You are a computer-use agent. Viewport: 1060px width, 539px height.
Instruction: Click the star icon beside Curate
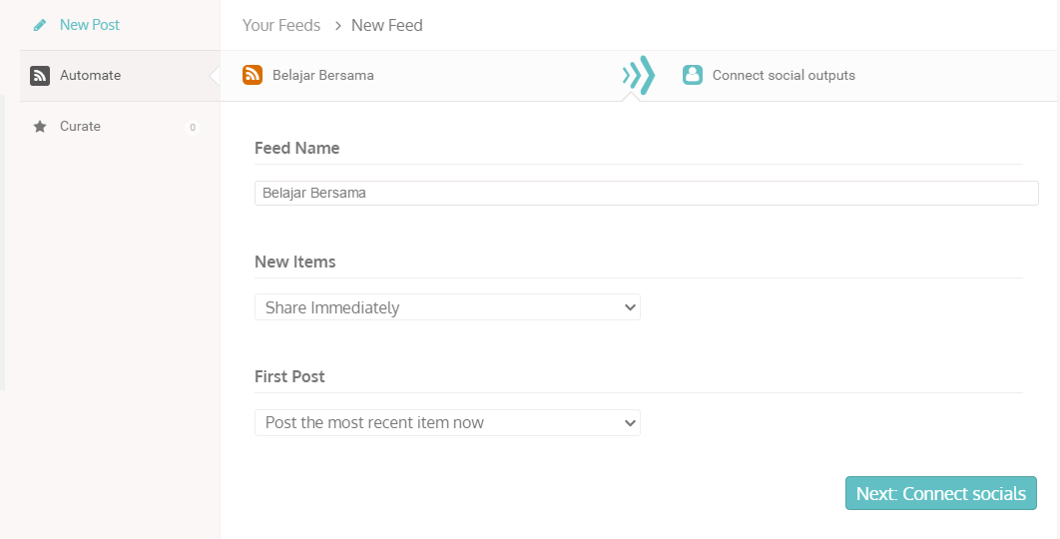(x=40, y=127)
